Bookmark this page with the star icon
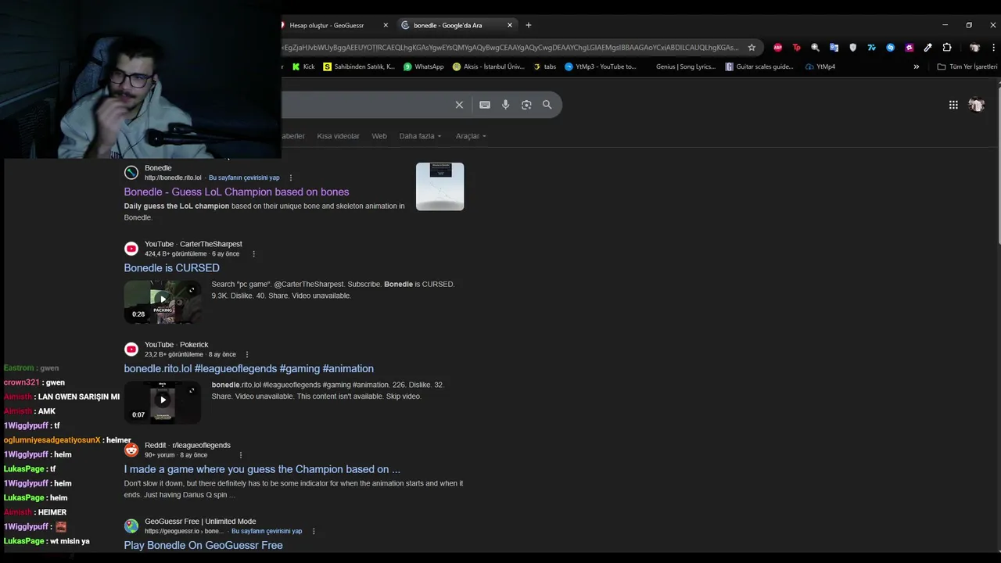The height and width of the screenshot is (563, 1001). click(752, 47)
